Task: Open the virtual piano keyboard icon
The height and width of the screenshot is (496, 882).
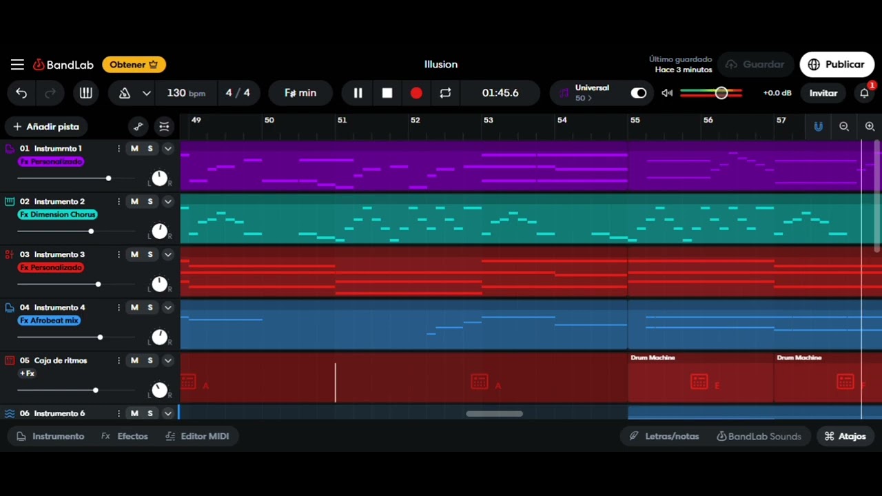Action: (x=86, y=93)
